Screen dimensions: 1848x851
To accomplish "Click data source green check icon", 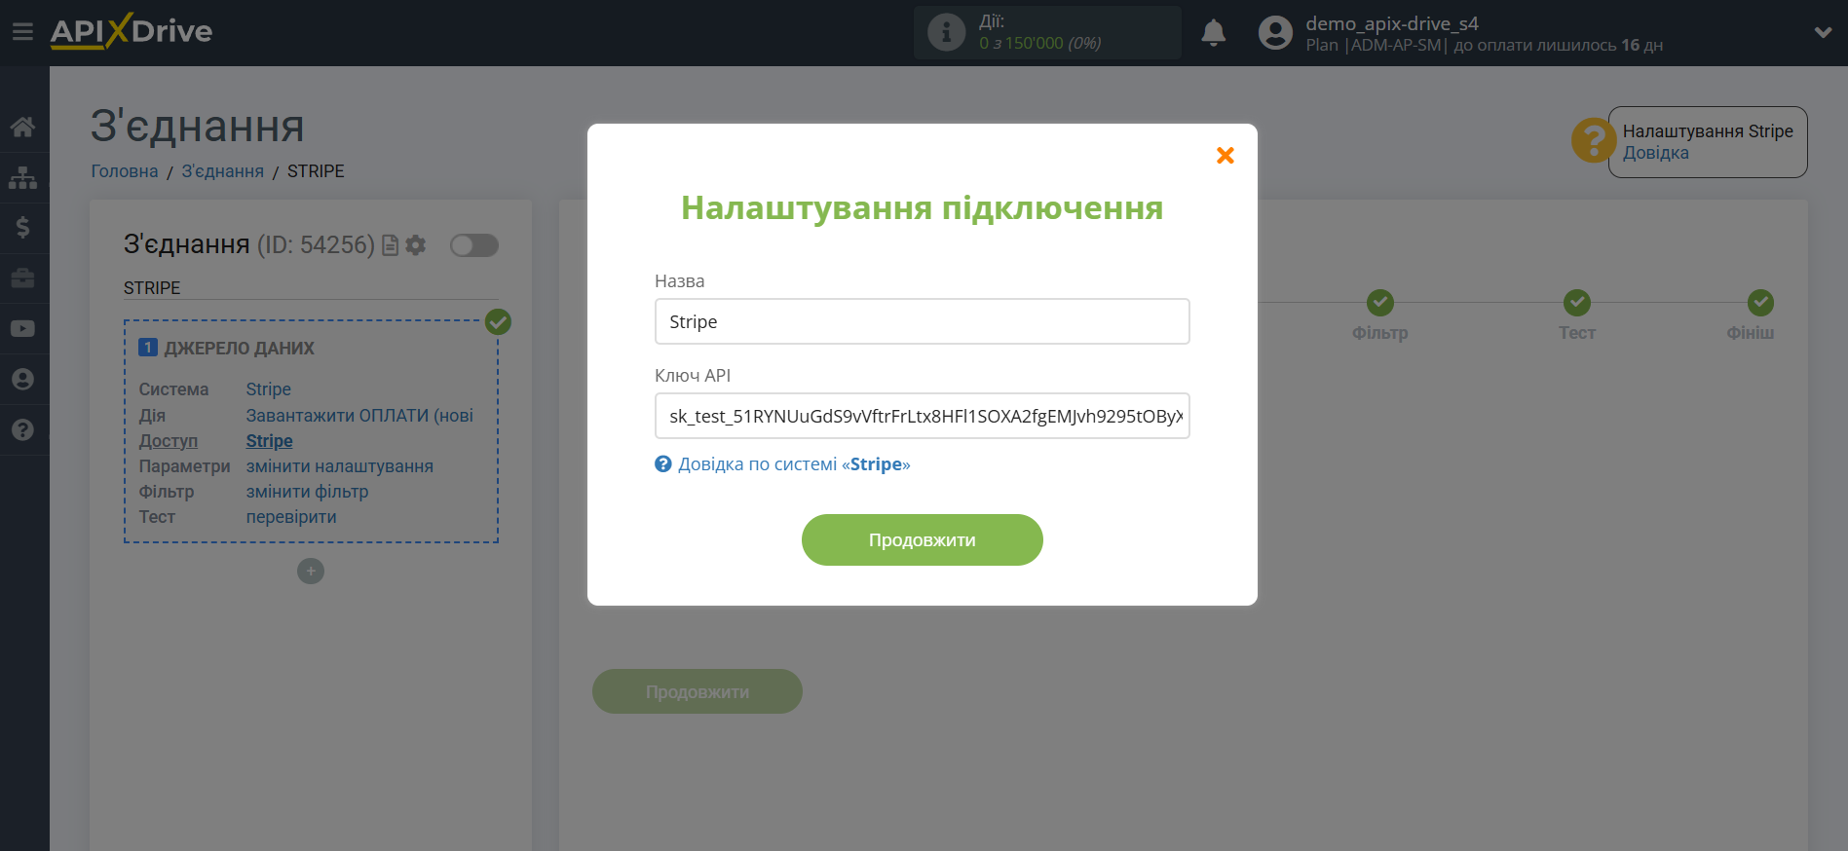I will coord(498,321).
